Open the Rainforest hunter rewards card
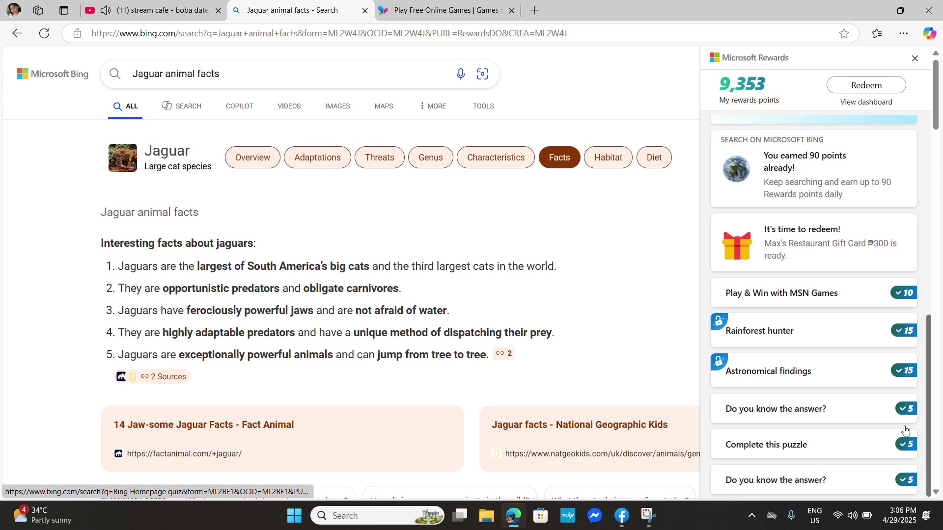Viewport: 943px width, 530px height. point(813,331)
